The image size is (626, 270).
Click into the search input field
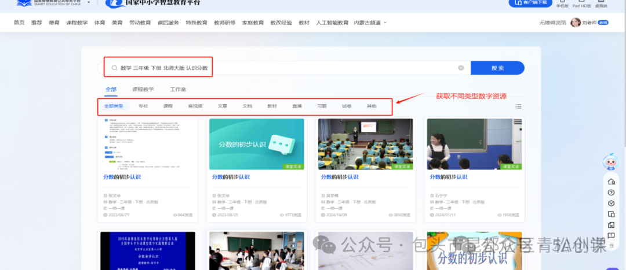pos(290,68)
